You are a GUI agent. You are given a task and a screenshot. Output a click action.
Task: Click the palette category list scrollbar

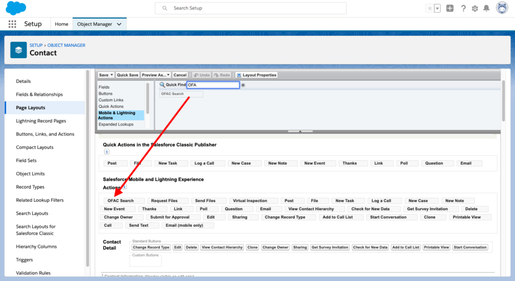tap(147, 98)
